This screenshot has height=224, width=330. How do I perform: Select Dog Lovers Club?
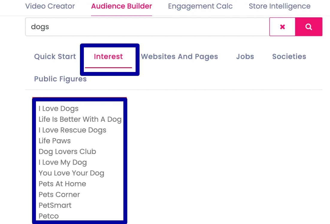67,151
